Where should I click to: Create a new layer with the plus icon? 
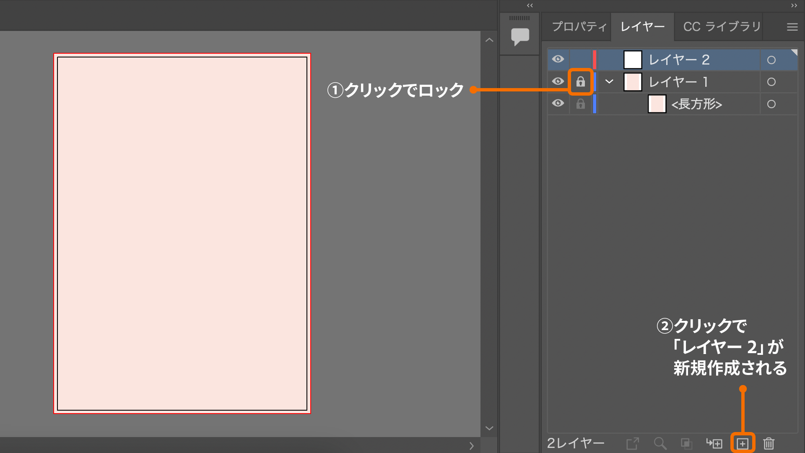pyautogui.click(x=743, y=443)
